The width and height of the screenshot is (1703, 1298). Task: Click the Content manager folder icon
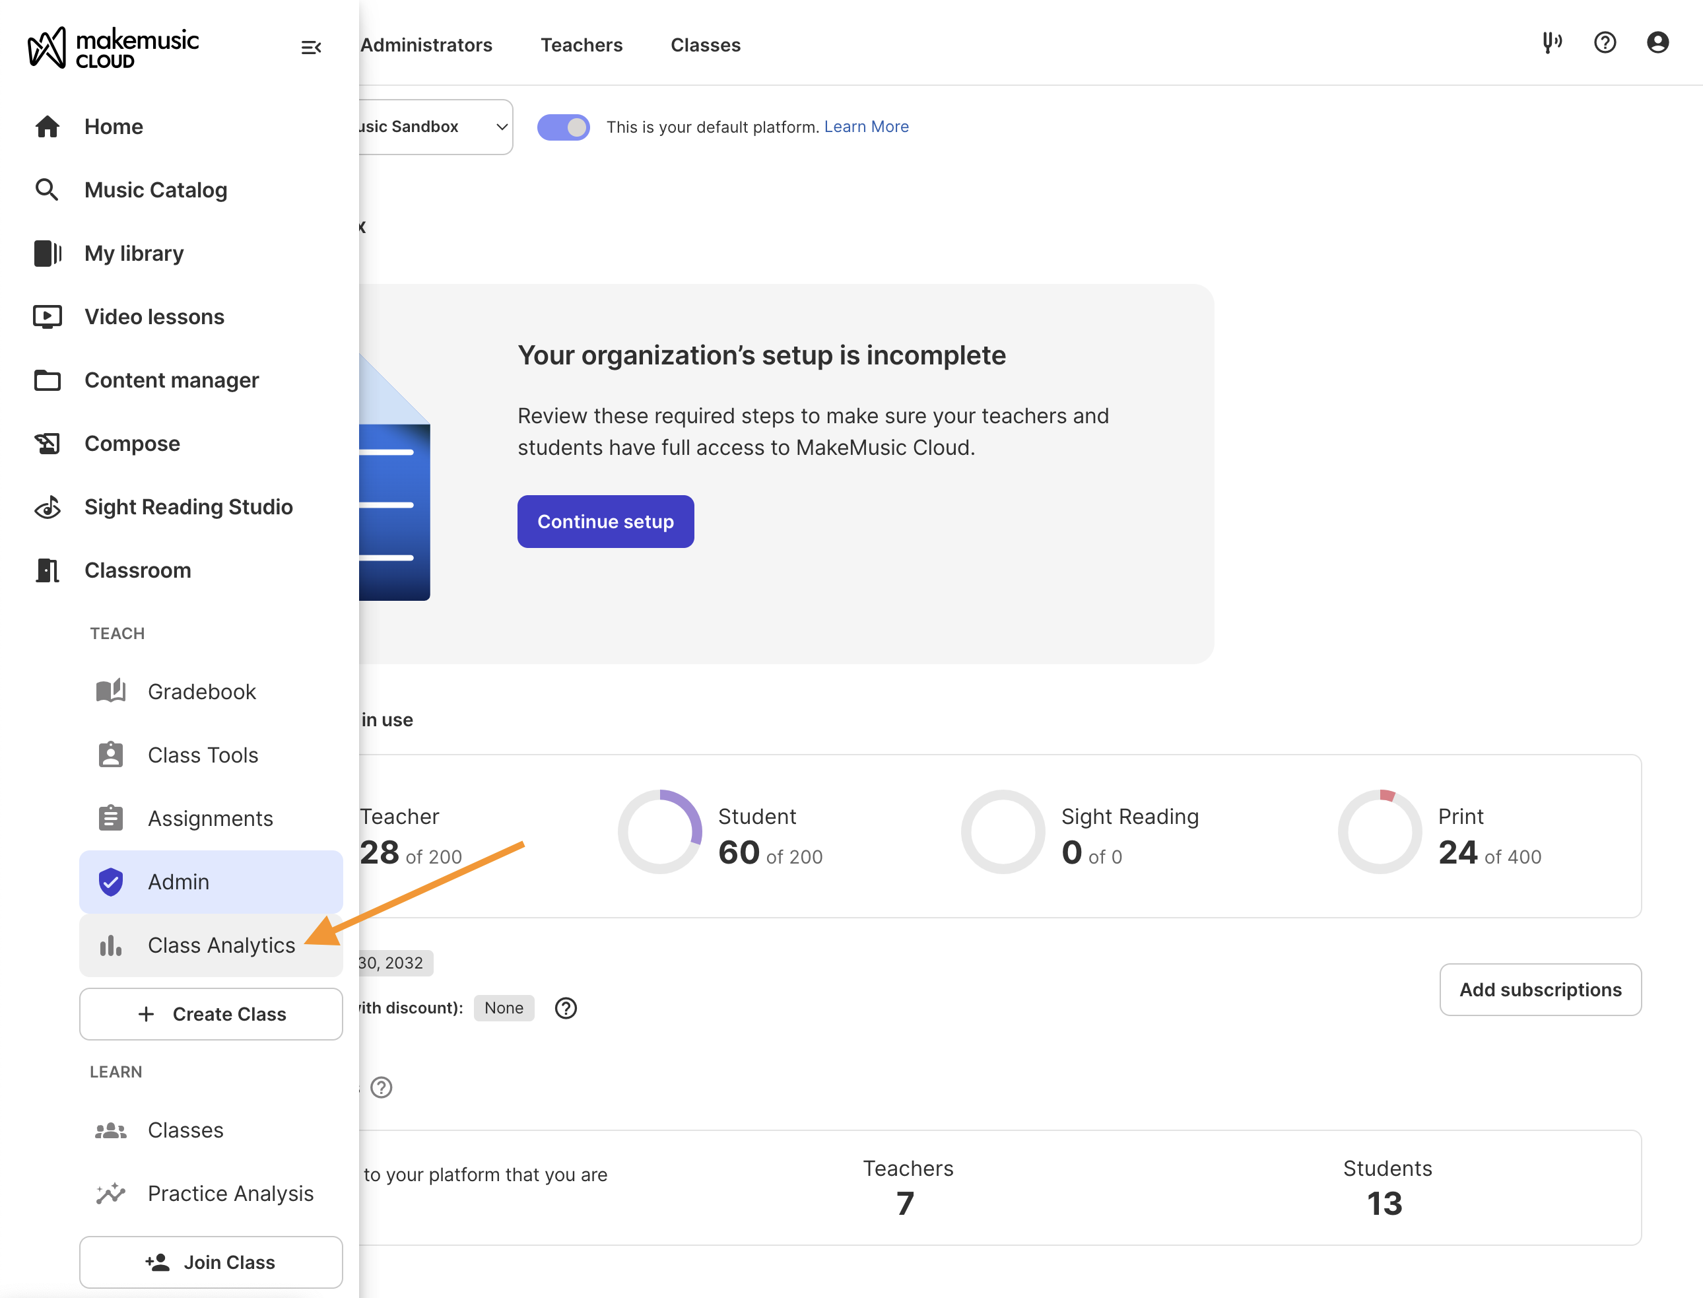pos(47,380)
